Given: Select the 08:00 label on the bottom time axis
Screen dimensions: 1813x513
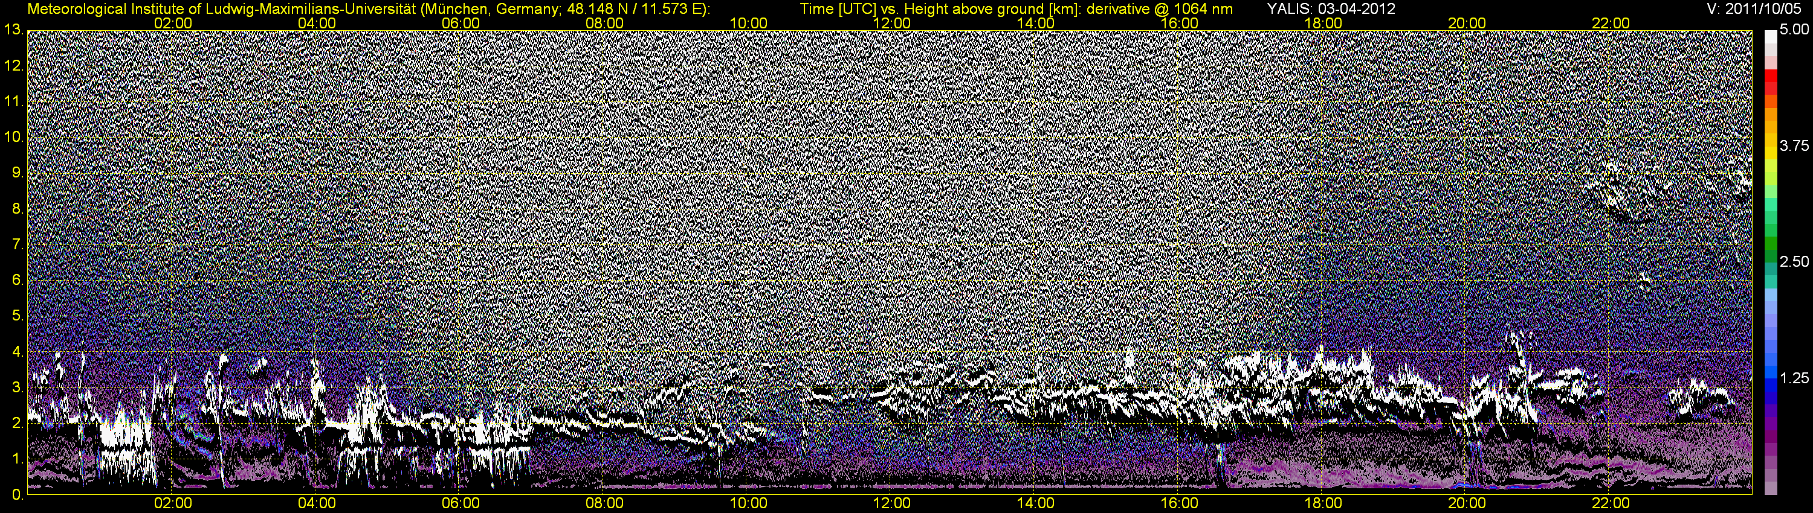Looking at the screenshot, I should coord(604,503).
